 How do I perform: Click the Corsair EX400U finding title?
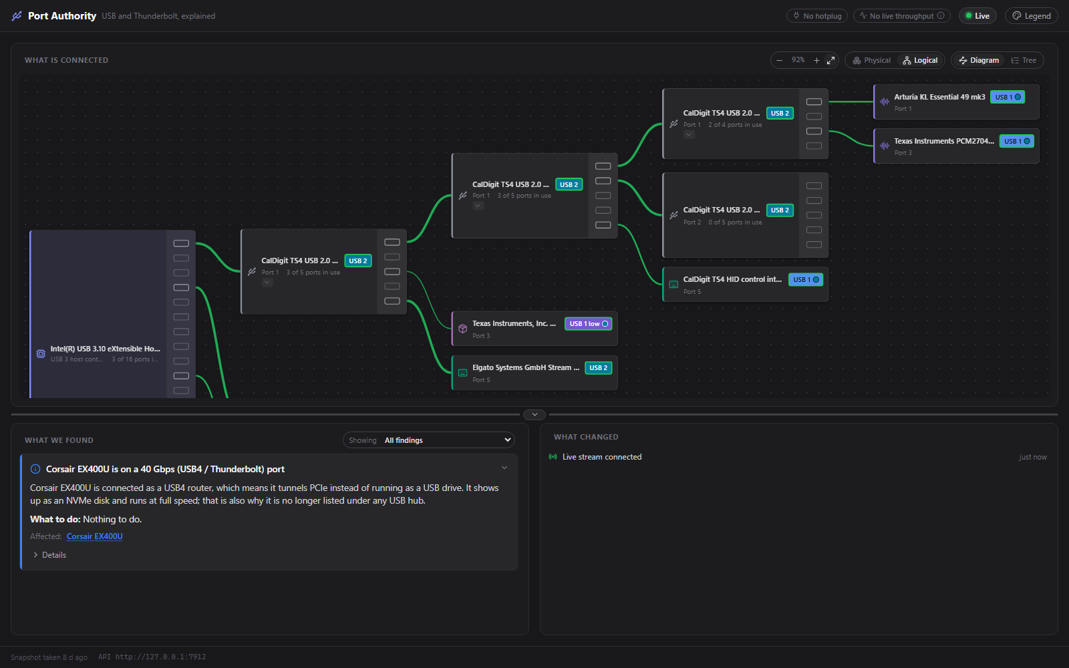tap(165, 469)
